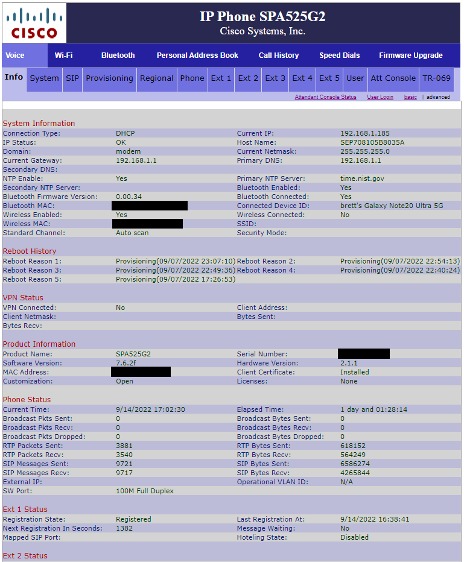Click Current Time 9/14/2022 17:02:30

pyautogui.click(x=150, y=409)
